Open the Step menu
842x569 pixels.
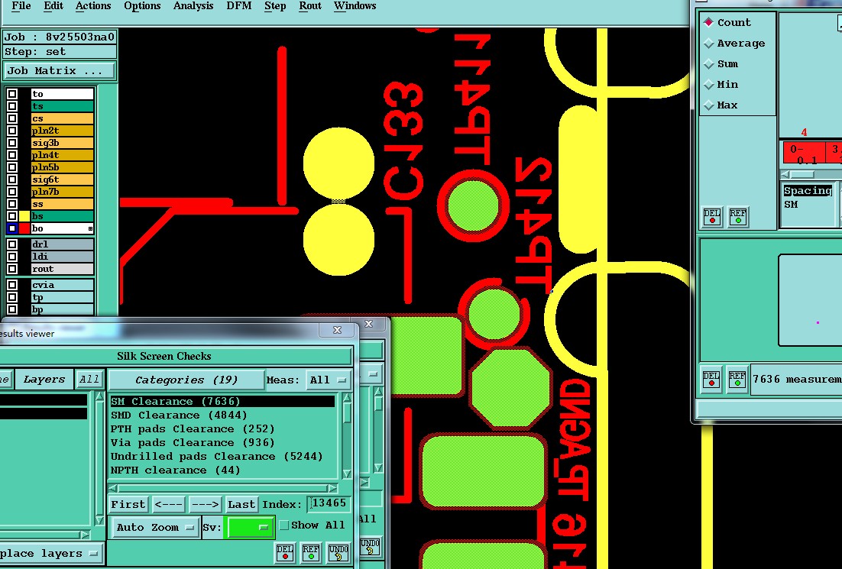click(275, 6)
